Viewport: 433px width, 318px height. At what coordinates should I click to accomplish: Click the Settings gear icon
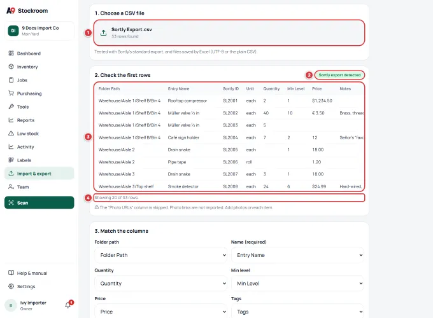[11, 286]
